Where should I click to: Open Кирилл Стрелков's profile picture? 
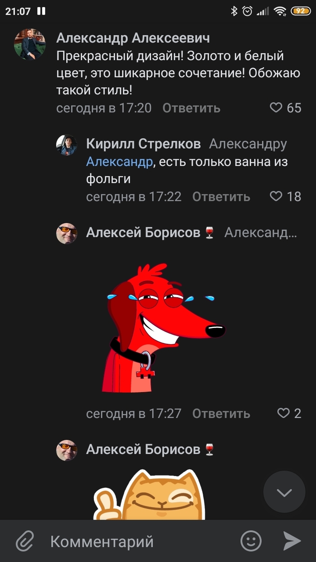(67, 145)
